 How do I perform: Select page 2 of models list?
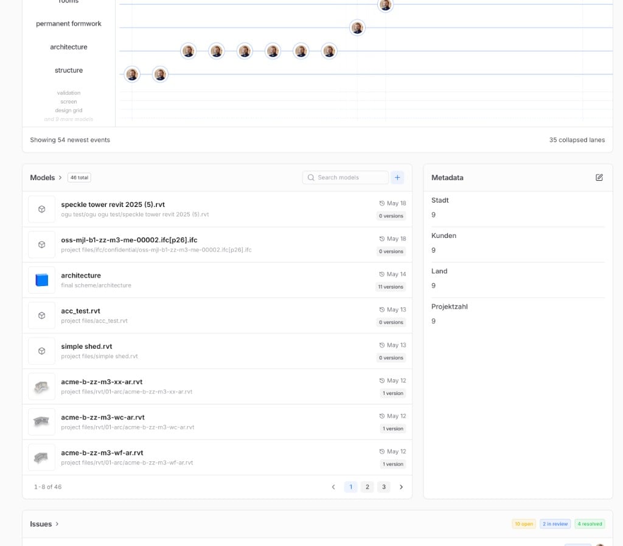point(367,487)
